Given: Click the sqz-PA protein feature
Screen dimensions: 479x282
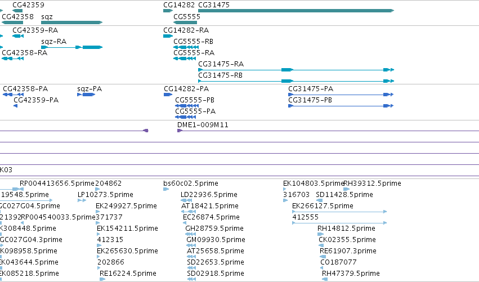Looking at the screenshot, I should 86,95.
